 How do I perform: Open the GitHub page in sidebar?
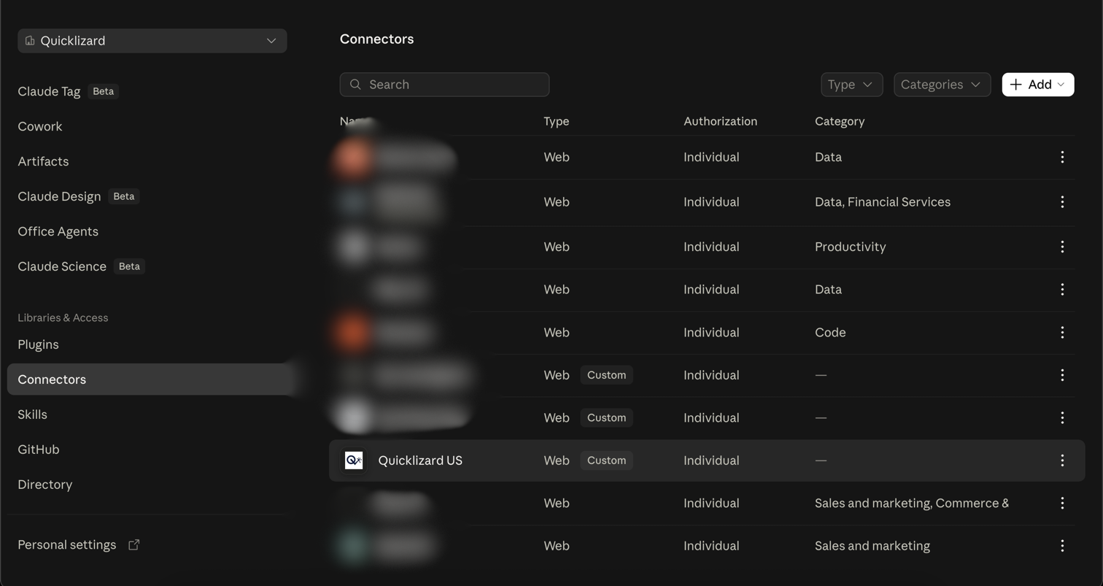[x=39, y=450]
